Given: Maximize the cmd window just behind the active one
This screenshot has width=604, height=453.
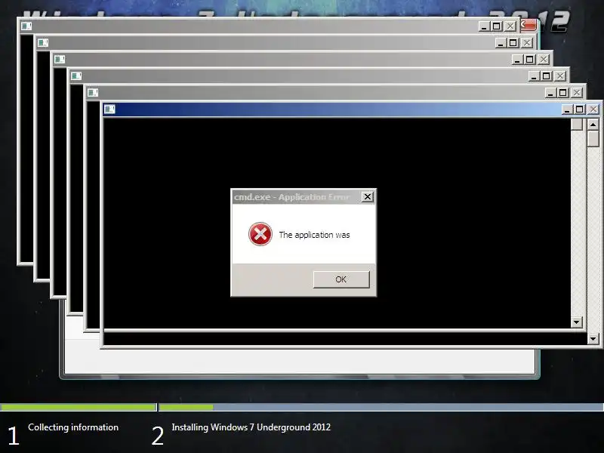Looking at the screenshot, I should [562, 92].
